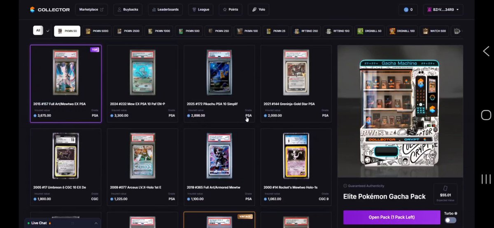This screenshot has height=228, width=494.
Task: Click the coin balance showing 0
Action: (408, 9)
